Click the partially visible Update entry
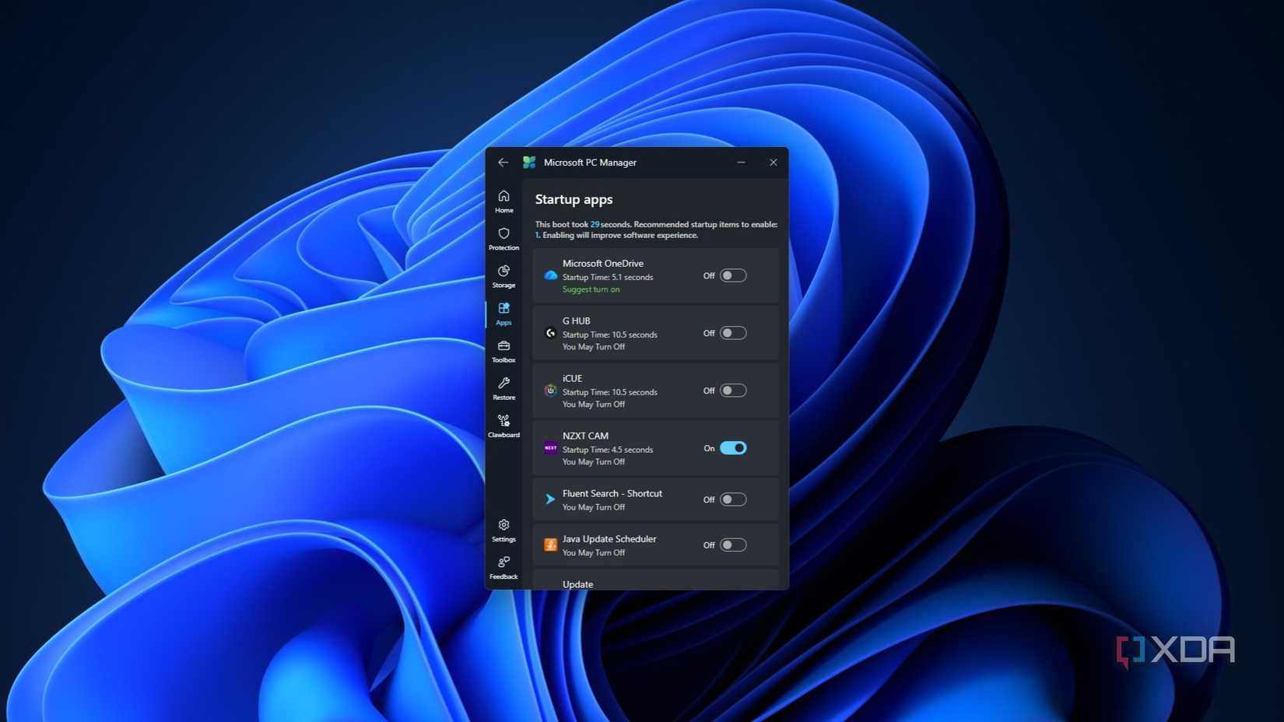This screenshot has width=1284, height=722. [x=577, y=584]
